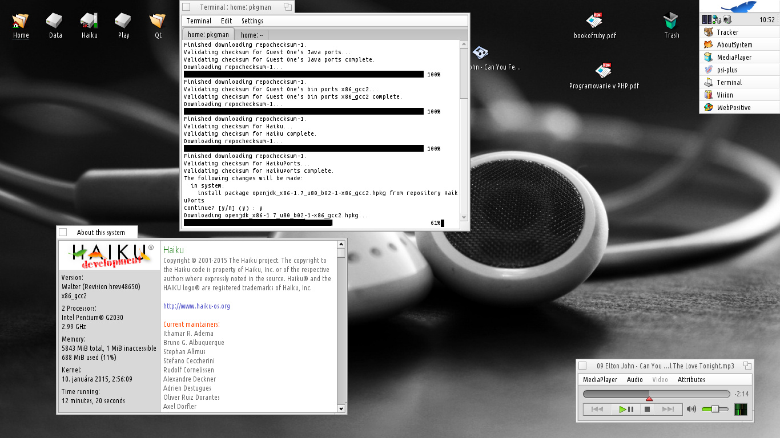Mute audio with MediaPlayer speaker icon
The image size is (780, 438).
pos(691,409)
